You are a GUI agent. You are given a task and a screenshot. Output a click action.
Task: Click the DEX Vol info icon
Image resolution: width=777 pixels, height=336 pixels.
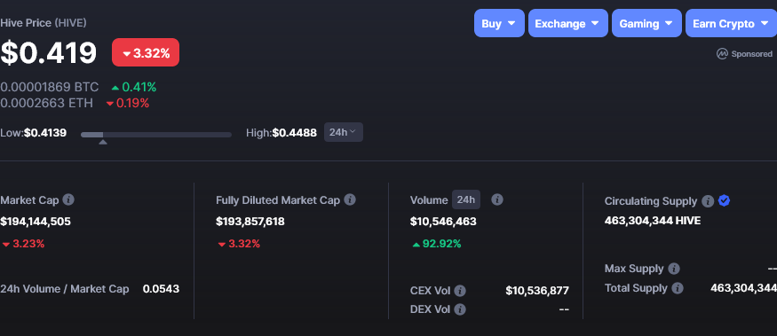pyautogui.click(x=460, y=309)
